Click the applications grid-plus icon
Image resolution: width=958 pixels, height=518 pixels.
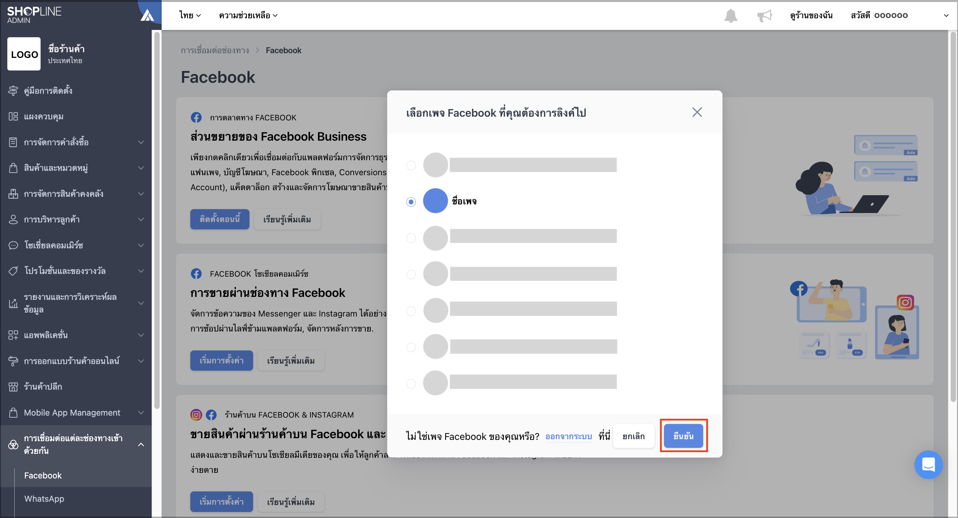point(13,335)
